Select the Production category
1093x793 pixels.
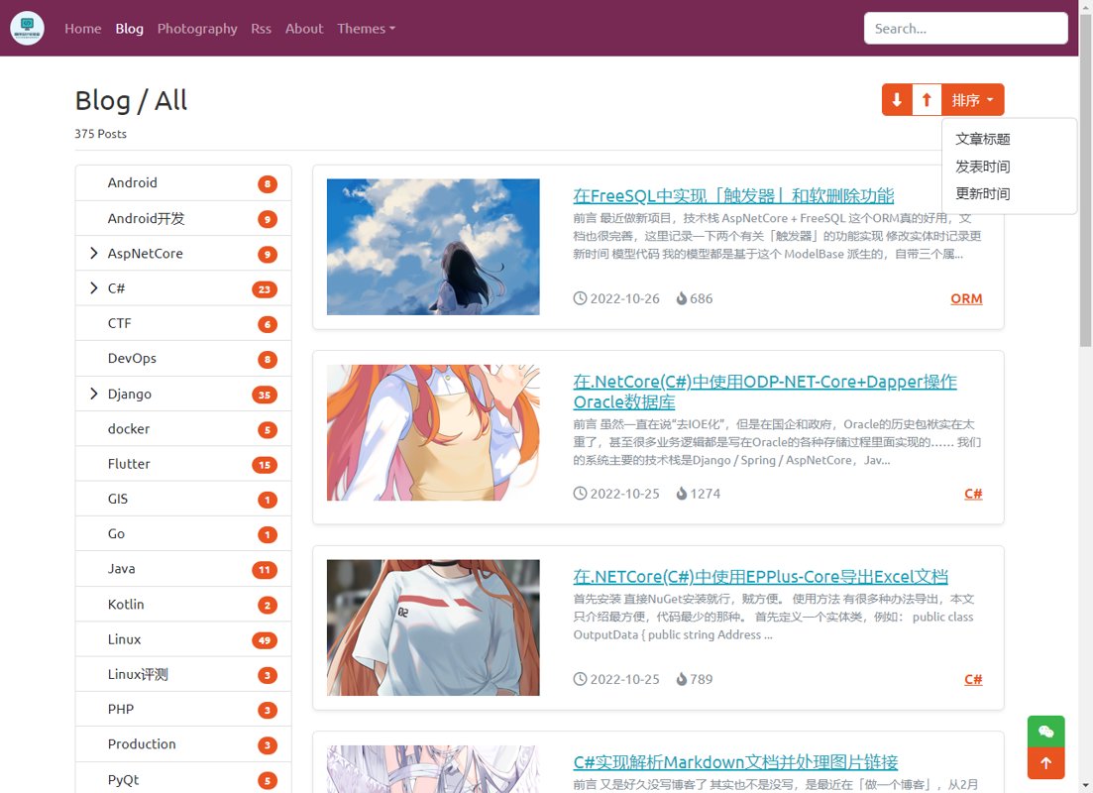(x=183, y=744)
